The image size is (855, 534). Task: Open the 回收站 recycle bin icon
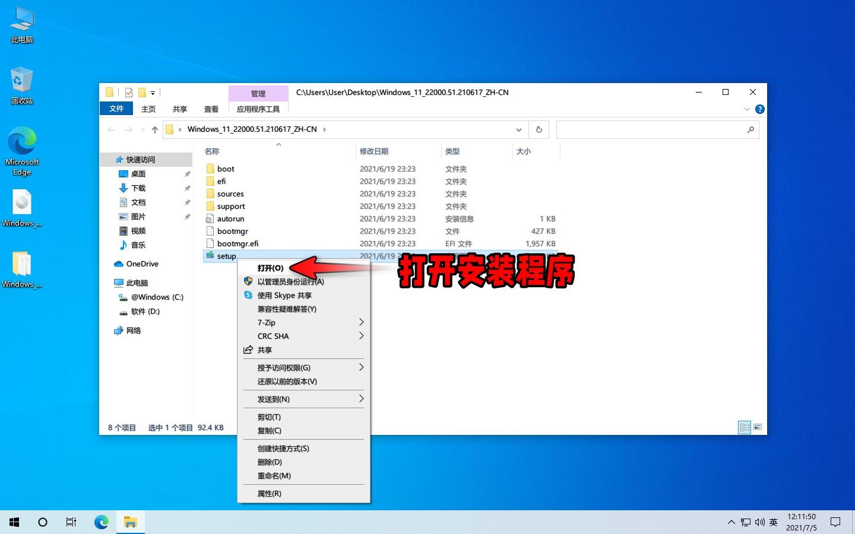22,86
